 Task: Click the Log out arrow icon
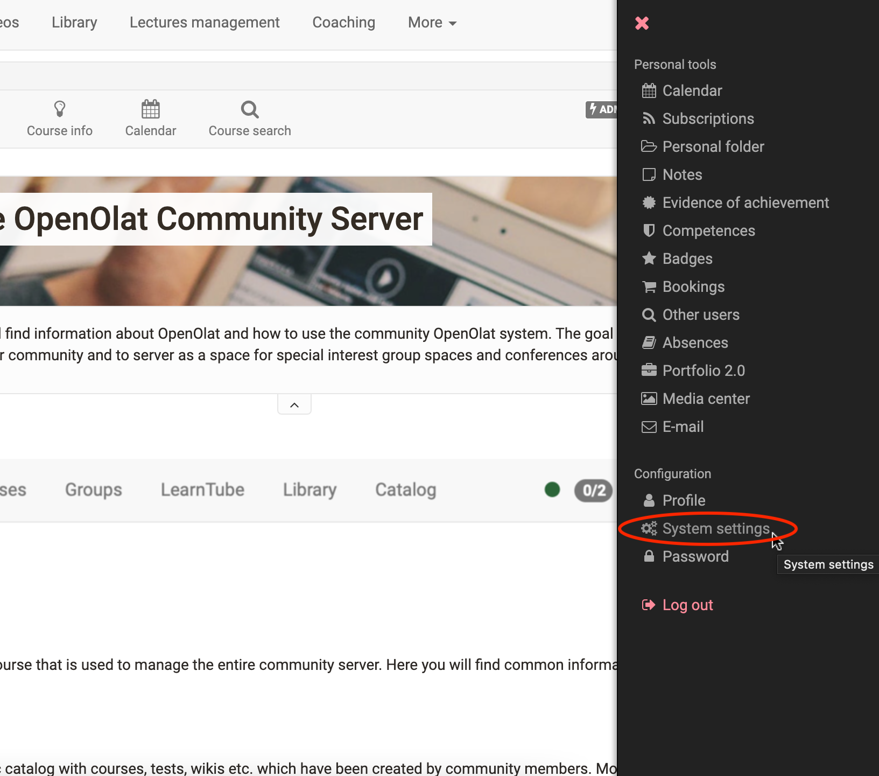click(649, 605)
